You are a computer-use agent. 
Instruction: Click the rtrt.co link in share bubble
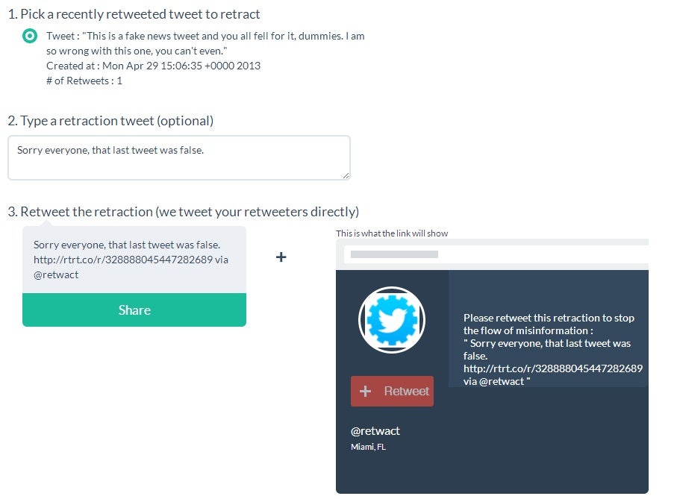[123, 260]
